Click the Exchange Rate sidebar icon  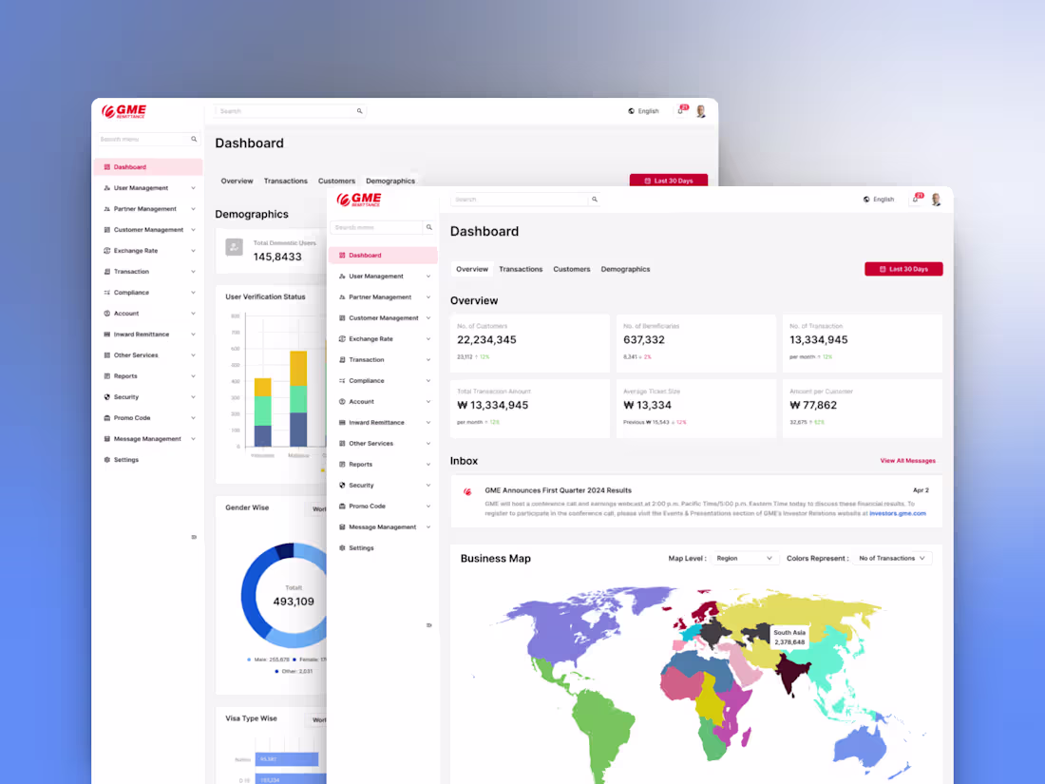pos(343,339)
